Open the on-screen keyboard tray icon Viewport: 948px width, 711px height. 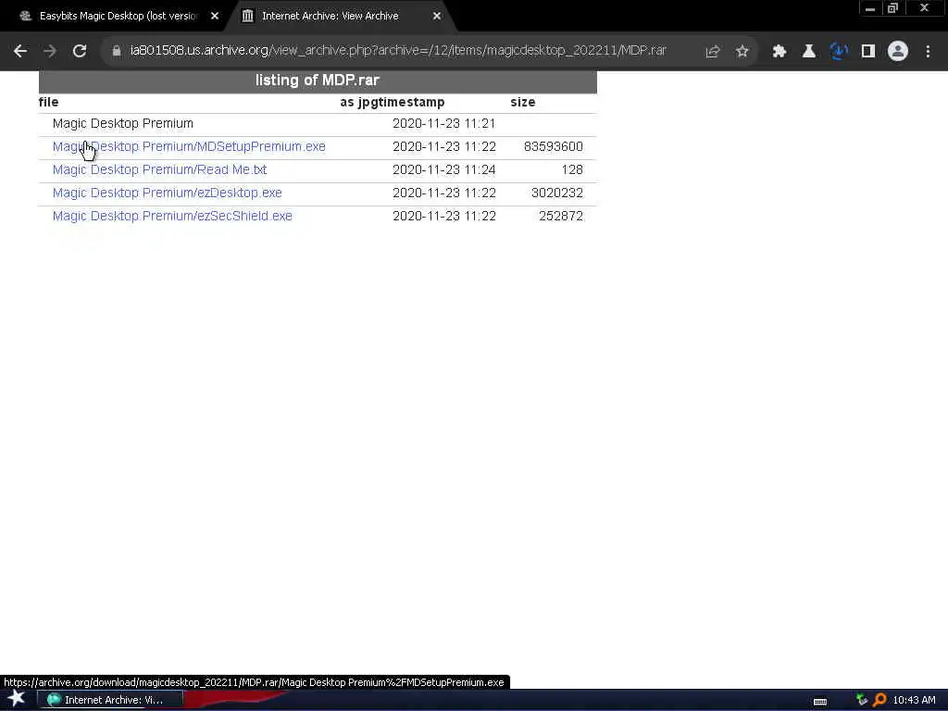pos(820,701)
